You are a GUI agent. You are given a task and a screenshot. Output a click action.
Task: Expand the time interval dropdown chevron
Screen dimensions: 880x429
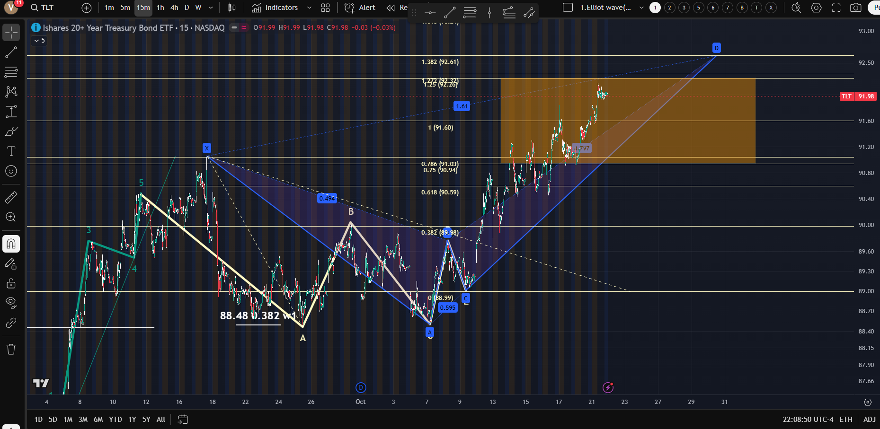(211, 8)
